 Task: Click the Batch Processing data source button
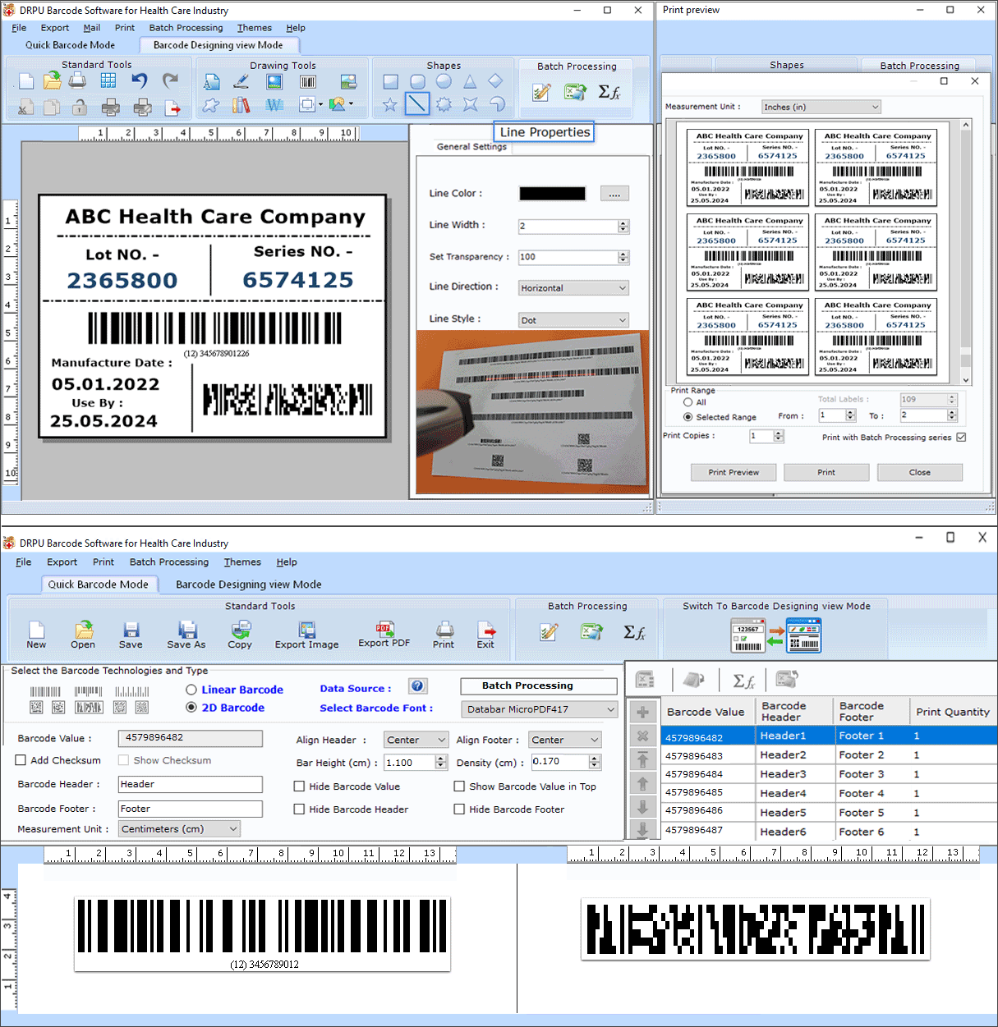click(539, 685)
